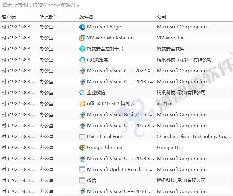Image resolution: width=233 pixels, height=196 pixels.
Task: Select Microsoft Visual C++ 2005 R... entry
Action: (x=121, y=126)
